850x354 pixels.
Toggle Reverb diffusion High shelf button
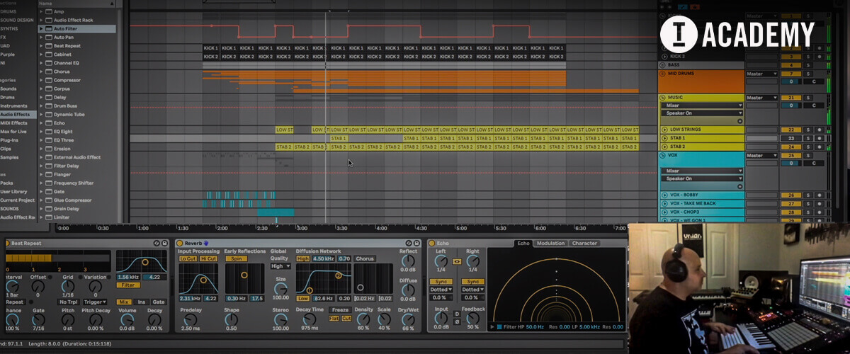[x=302, y=258]
